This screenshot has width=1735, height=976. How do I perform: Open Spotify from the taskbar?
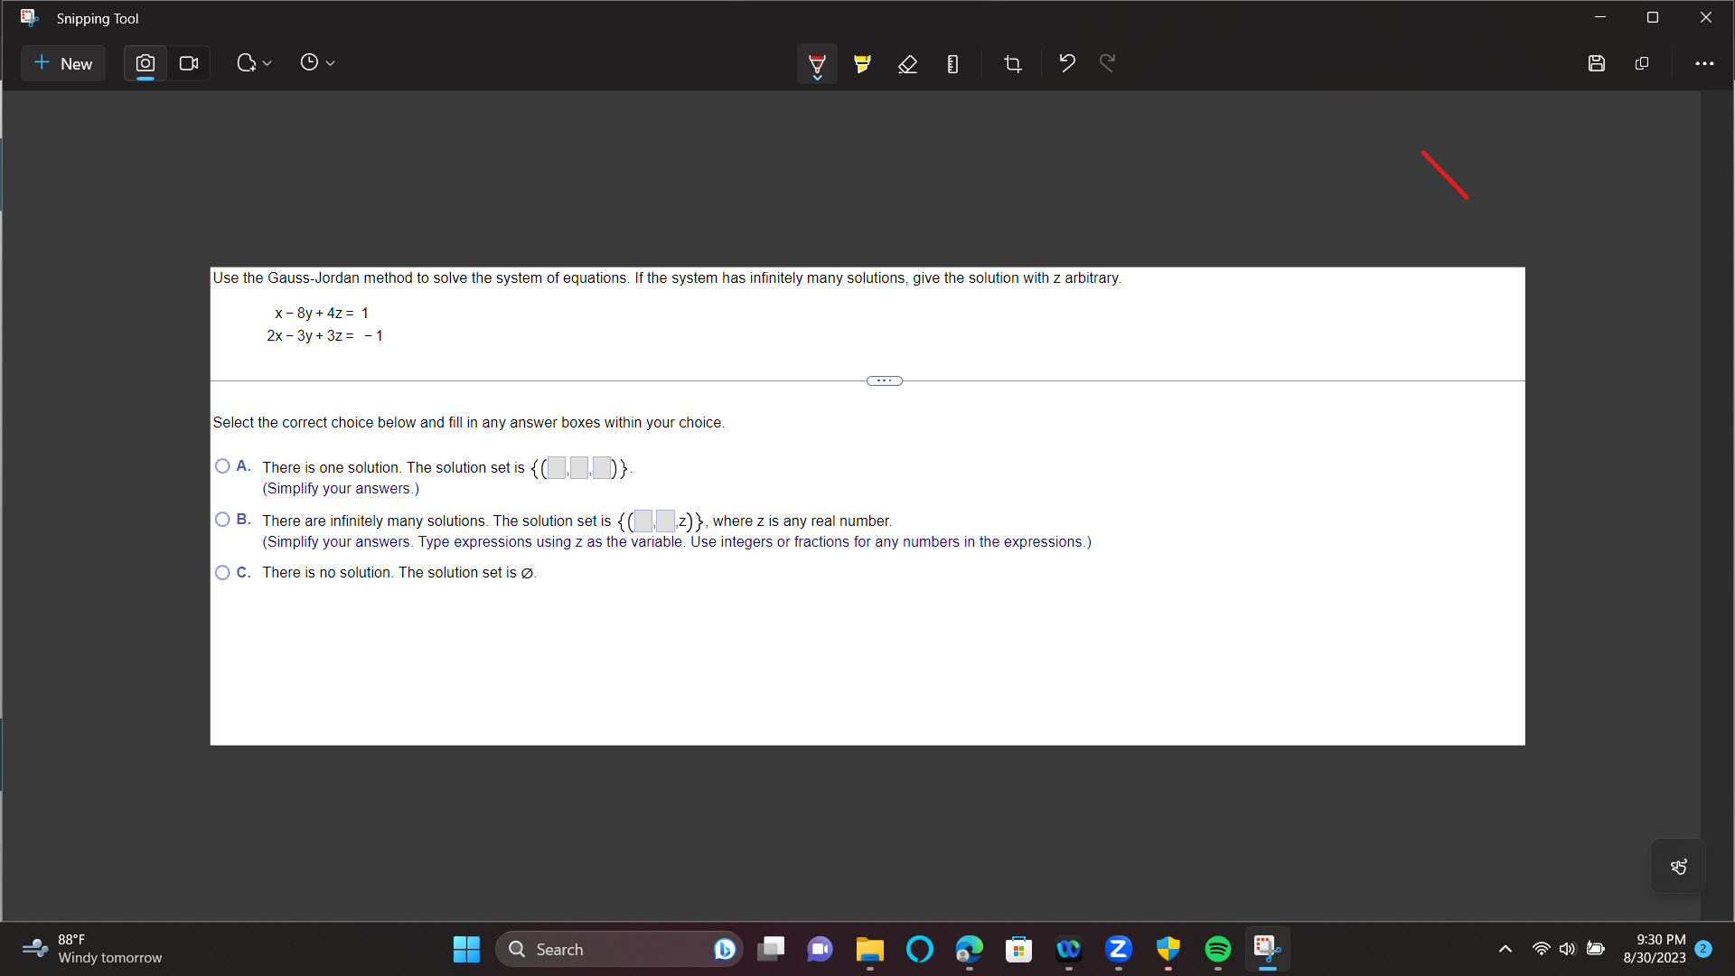coord(1217,950)
